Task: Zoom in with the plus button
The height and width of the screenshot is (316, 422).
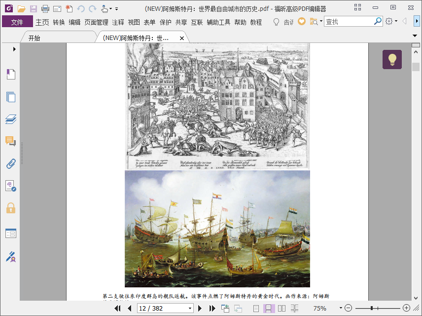Action: (x=406, y=308)
